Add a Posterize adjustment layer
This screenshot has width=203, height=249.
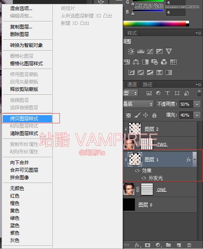[x=141, y=73]
